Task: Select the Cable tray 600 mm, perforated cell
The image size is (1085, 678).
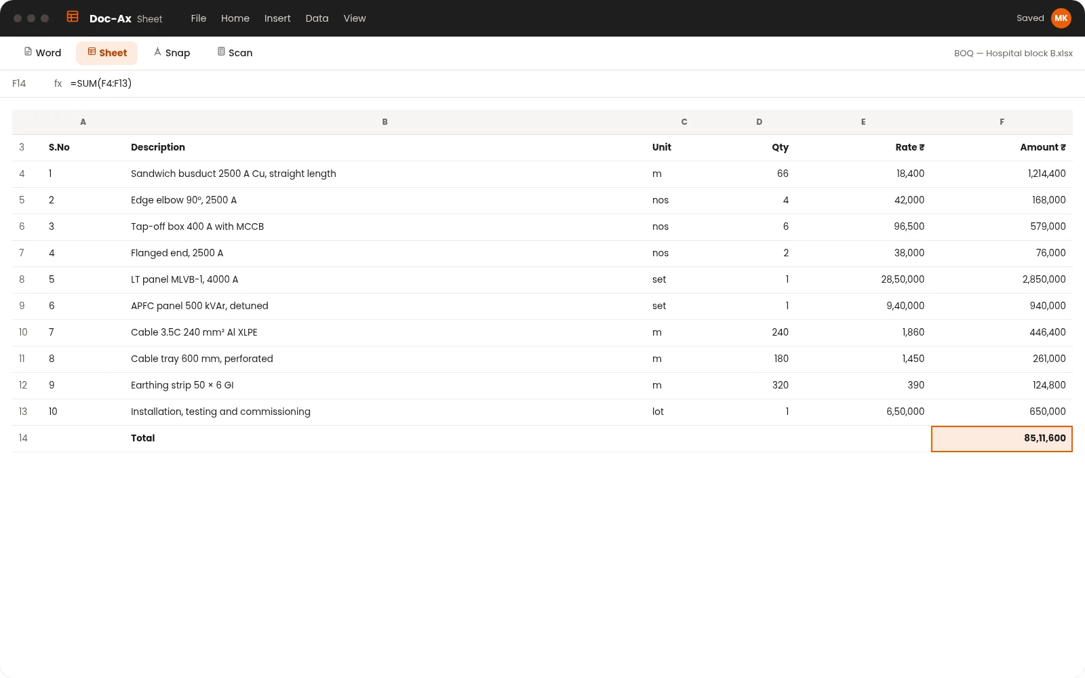Action: pyautogui.click(x=384, y=359)
